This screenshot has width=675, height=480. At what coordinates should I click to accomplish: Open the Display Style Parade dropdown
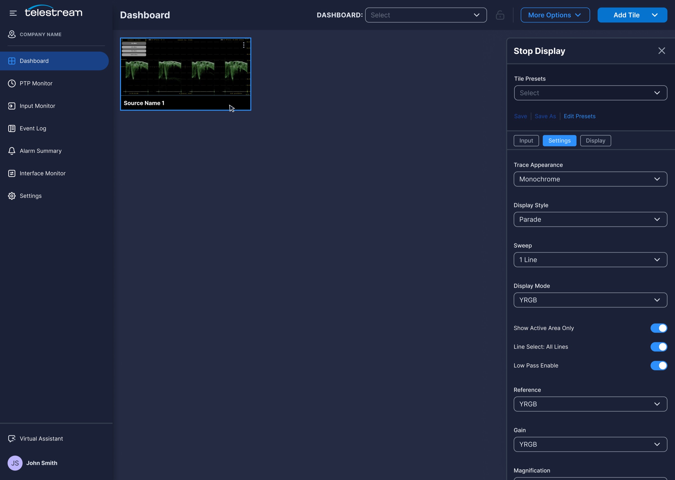tap(590, 219)
